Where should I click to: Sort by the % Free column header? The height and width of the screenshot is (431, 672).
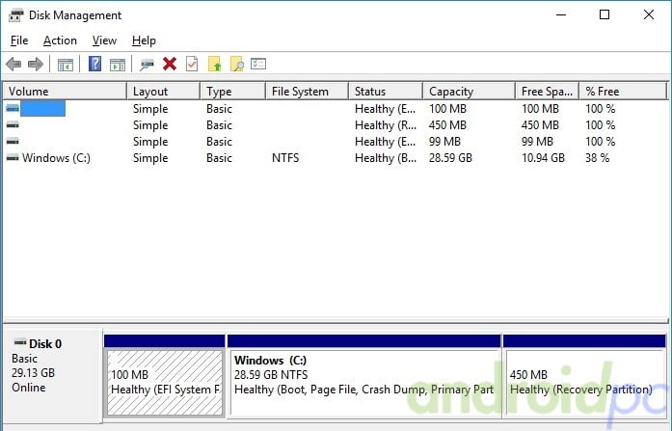coord(624,92)
